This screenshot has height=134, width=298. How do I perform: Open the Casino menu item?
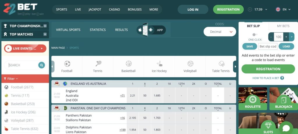point(114,9)
